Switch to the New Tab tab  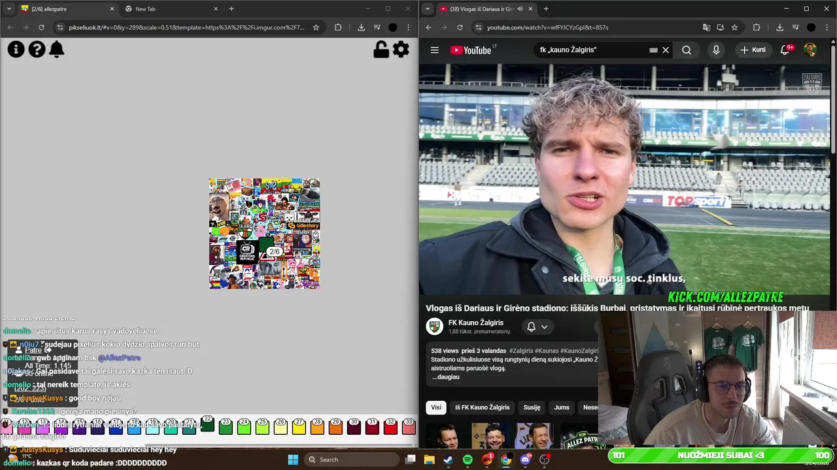[171, 8]
